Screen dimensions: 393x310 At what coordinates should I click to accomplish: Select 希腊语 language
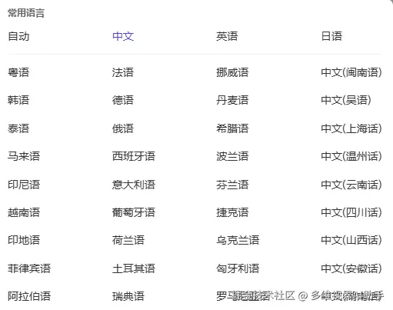pyautogui.click(x=232, y=128)
